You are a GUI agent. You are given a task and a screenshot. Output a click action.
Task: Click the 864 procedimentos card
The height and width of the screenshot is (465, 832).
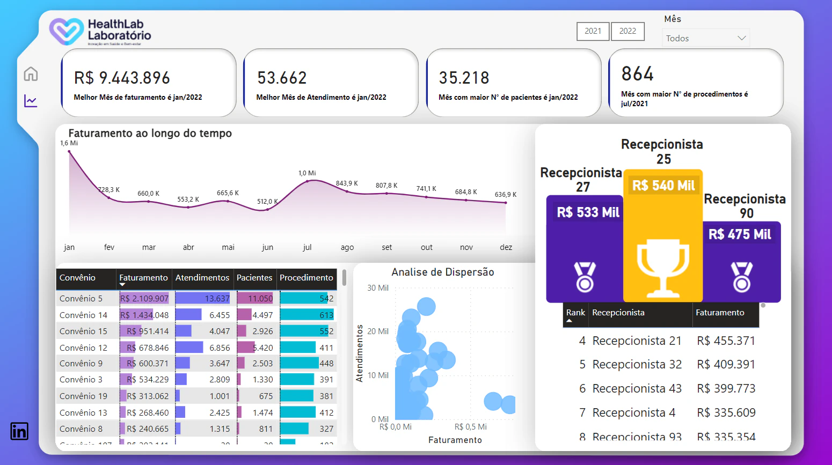pos(696,83)
